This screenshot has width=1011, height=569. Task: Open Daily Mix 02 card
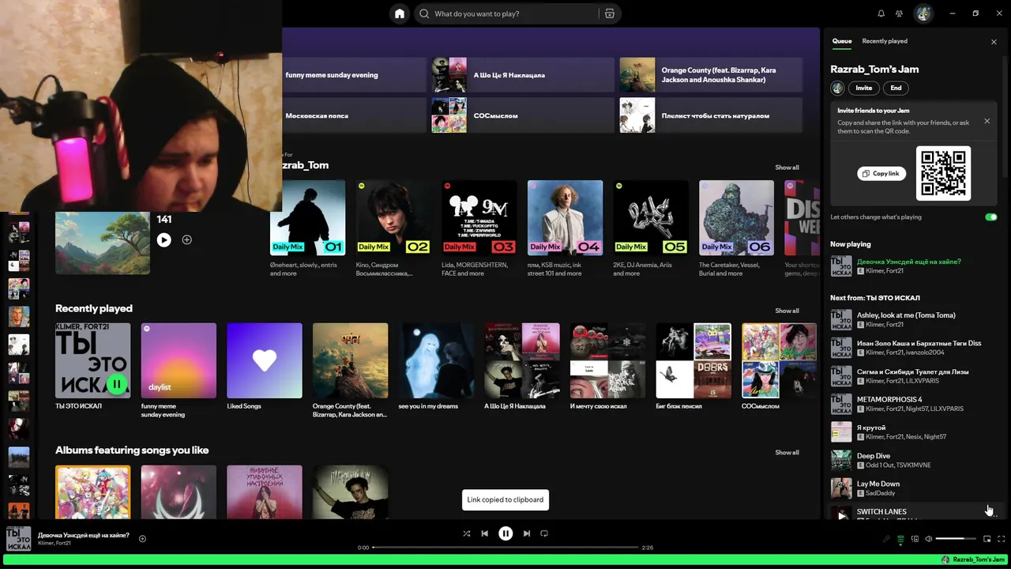coord(393,228)
